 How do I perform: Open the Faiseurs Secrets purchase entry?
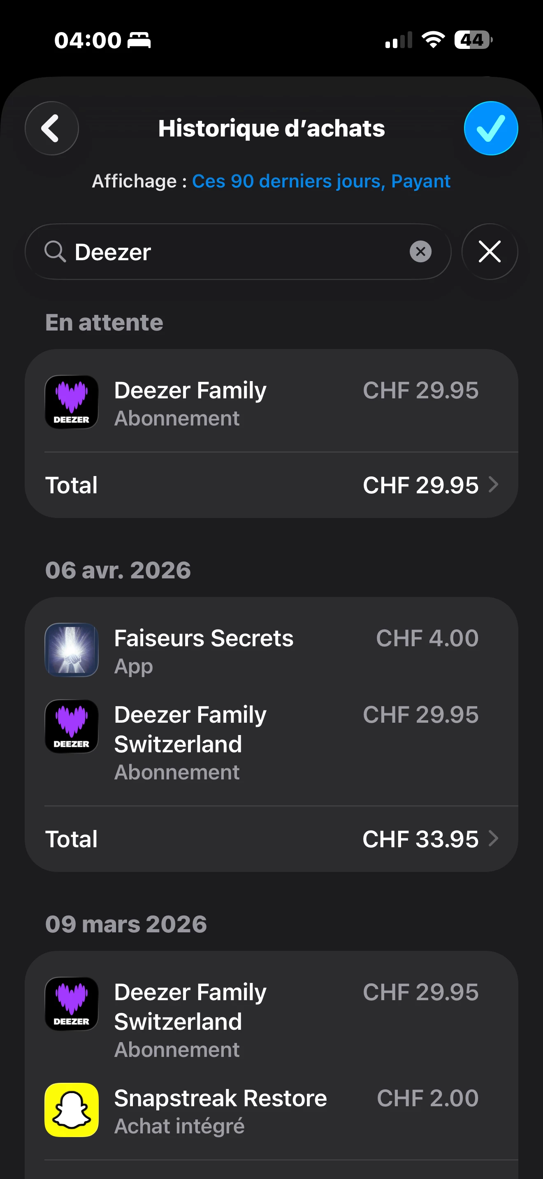275,651
